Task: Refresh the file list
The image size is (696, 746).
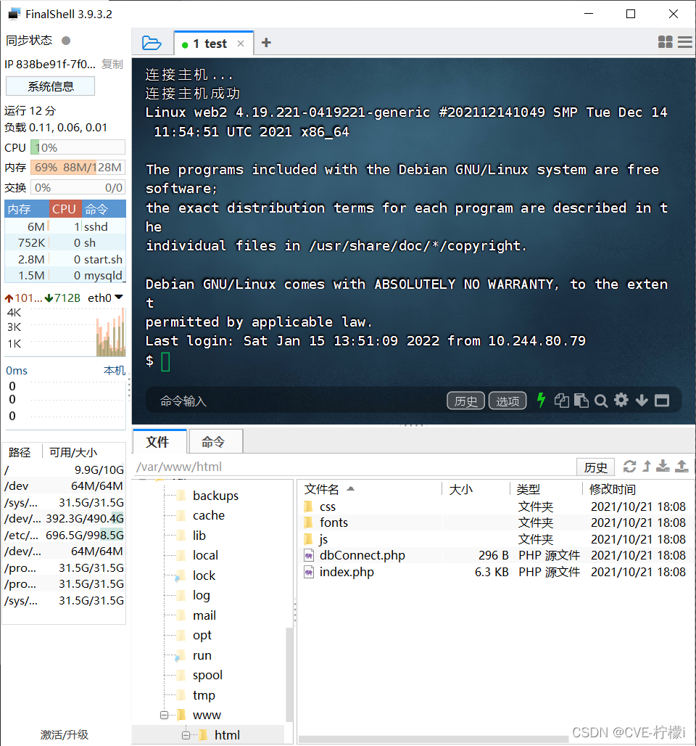Action: pos(629,466)
